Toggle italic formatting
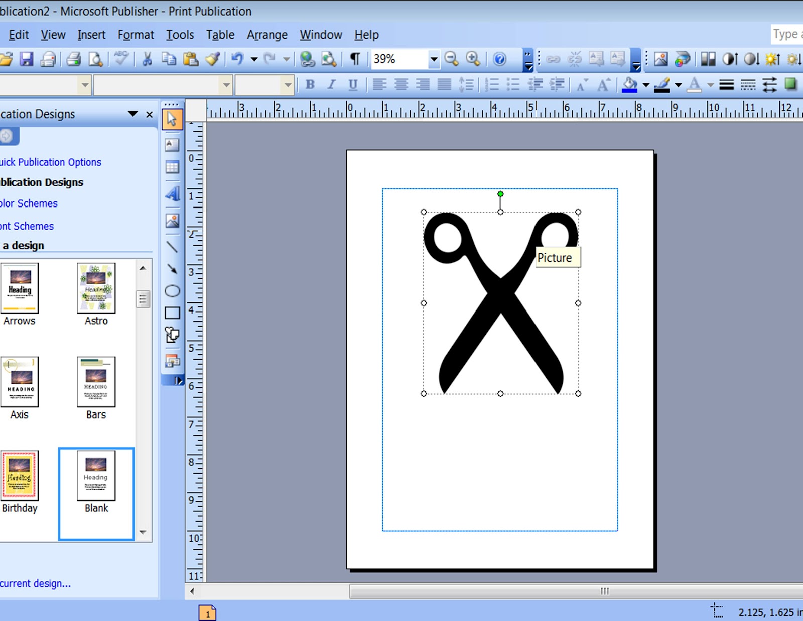 point(331,84)
